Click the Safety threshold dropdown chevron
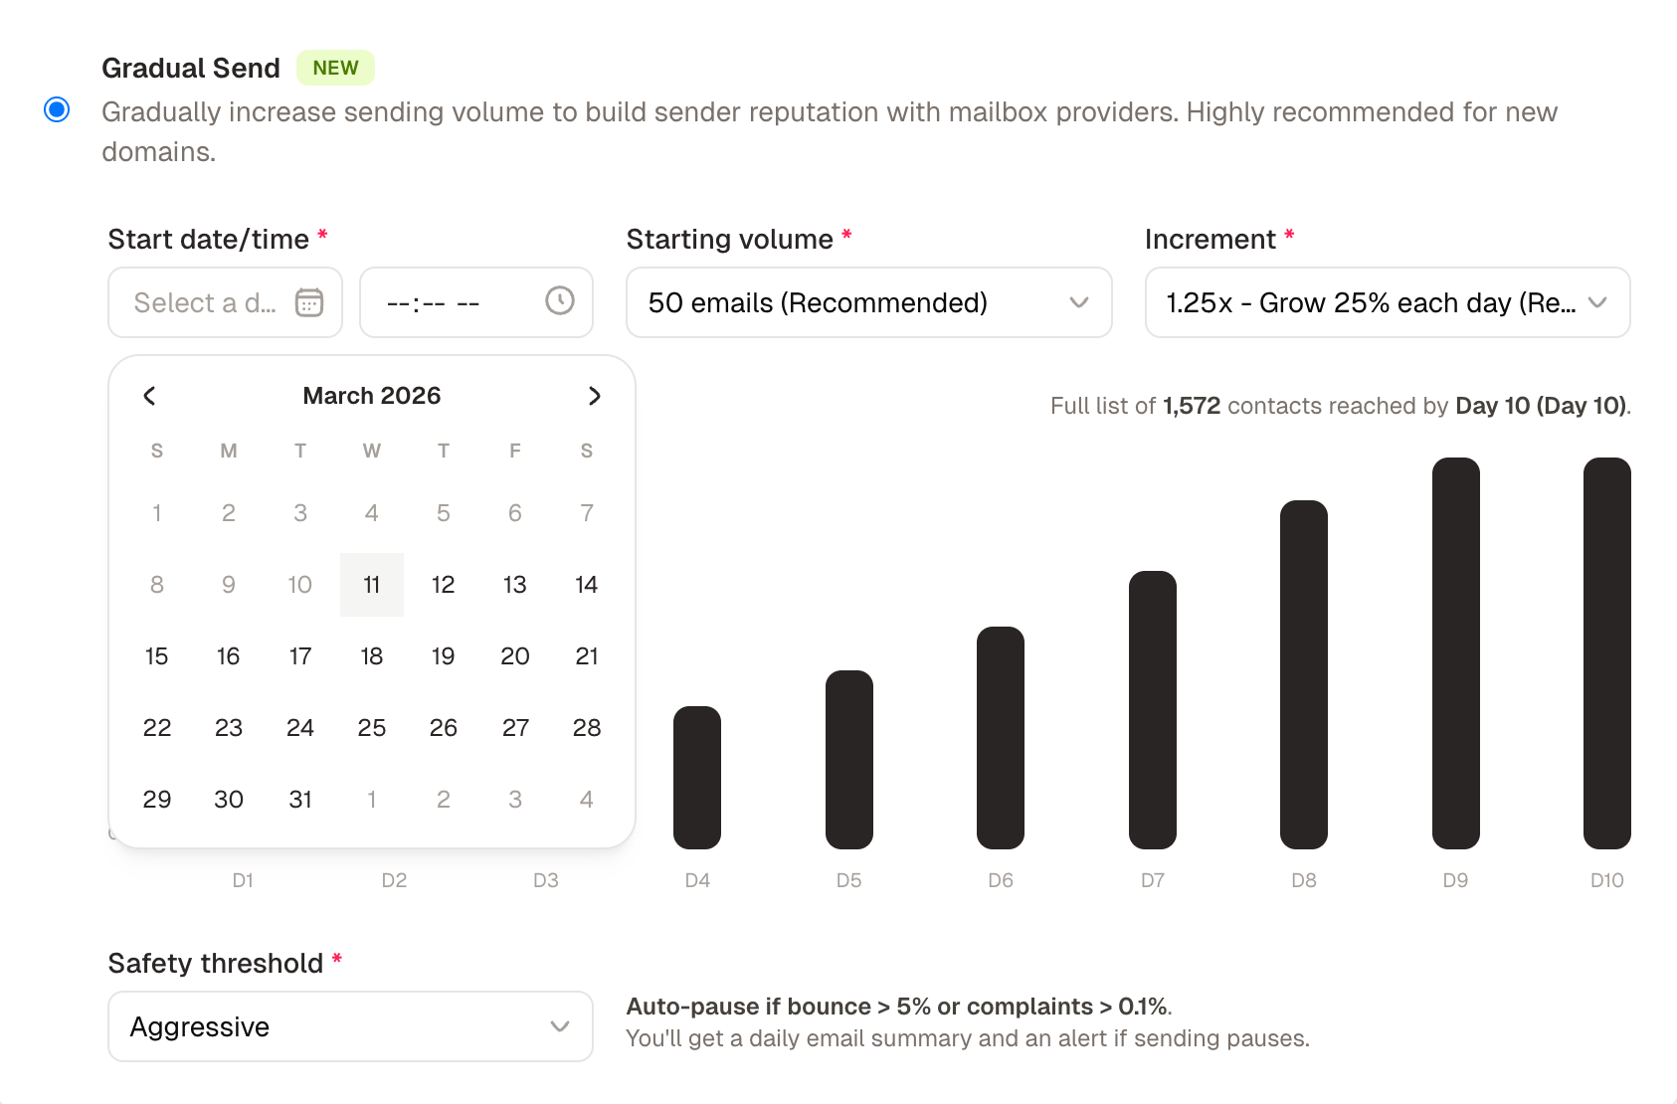1677x1104 pixels. tap(559, 1026)
